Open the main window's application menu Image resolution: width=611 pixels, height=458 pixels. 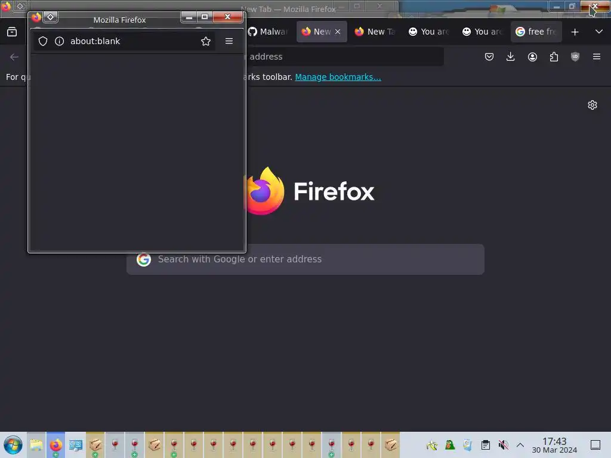(x=597, y=57)
